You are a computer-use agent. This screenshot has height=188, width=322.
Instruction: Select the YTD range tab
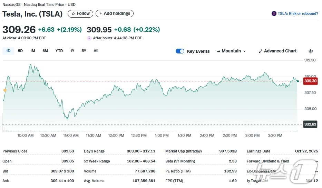[x=59, y=51]
